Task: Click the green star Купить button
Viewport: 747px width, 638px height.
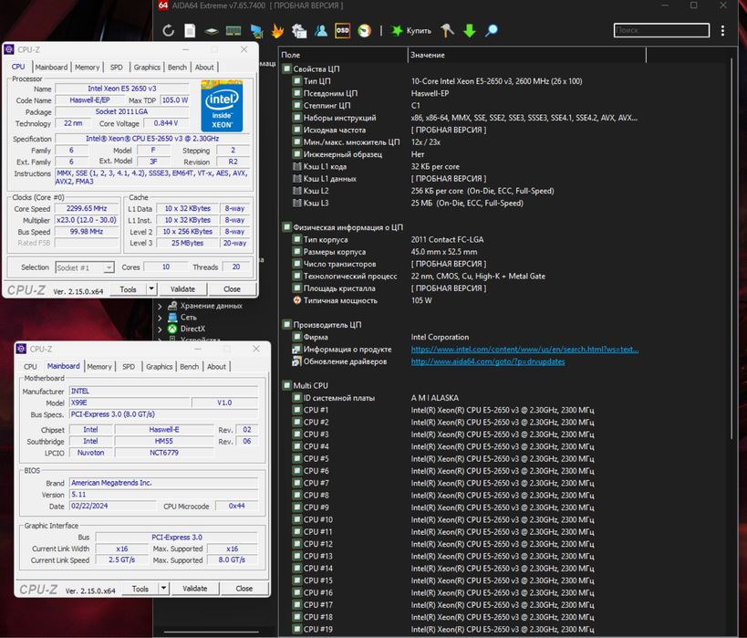Action: click(412, 31)
